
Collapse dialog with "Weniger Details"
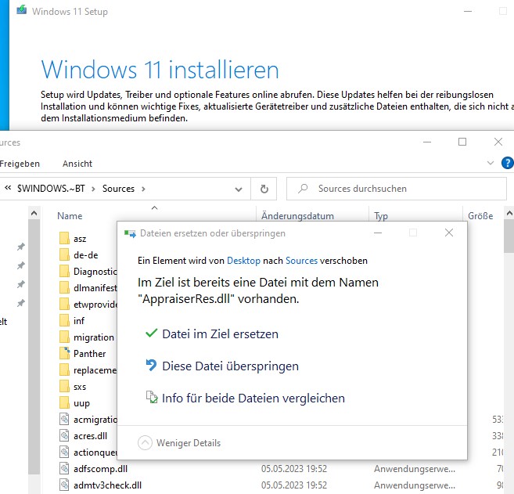[179, 443]
